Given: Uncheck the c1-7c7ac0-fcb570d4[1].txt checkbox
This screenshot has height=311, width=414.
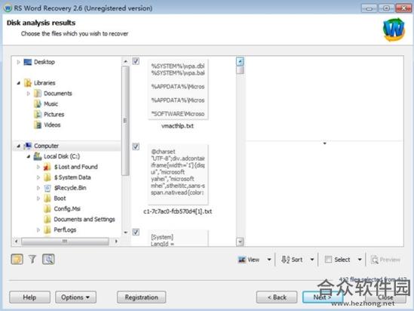Looking at the screenshot, I should click(x=136, y=146).
